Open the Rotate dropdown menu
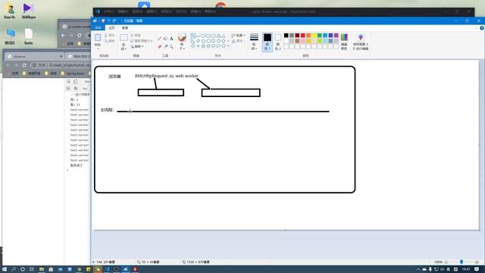 (136, 46)
